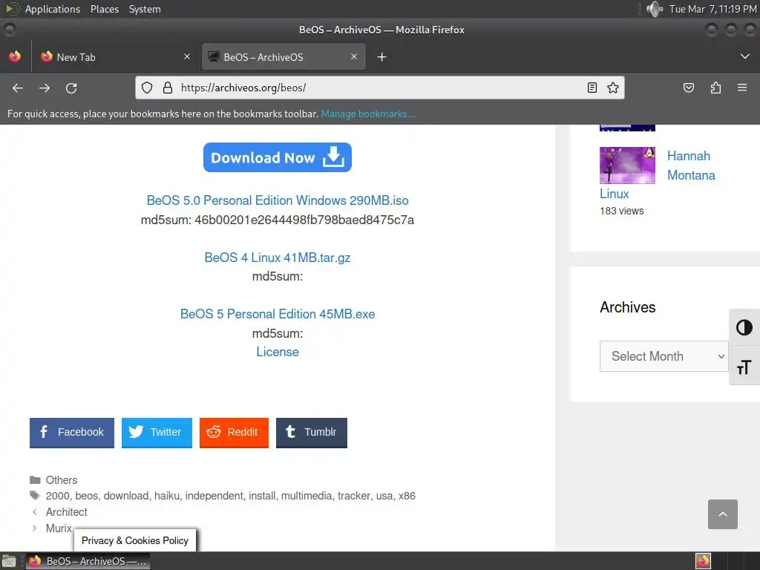Open the License link

point(278,352)
